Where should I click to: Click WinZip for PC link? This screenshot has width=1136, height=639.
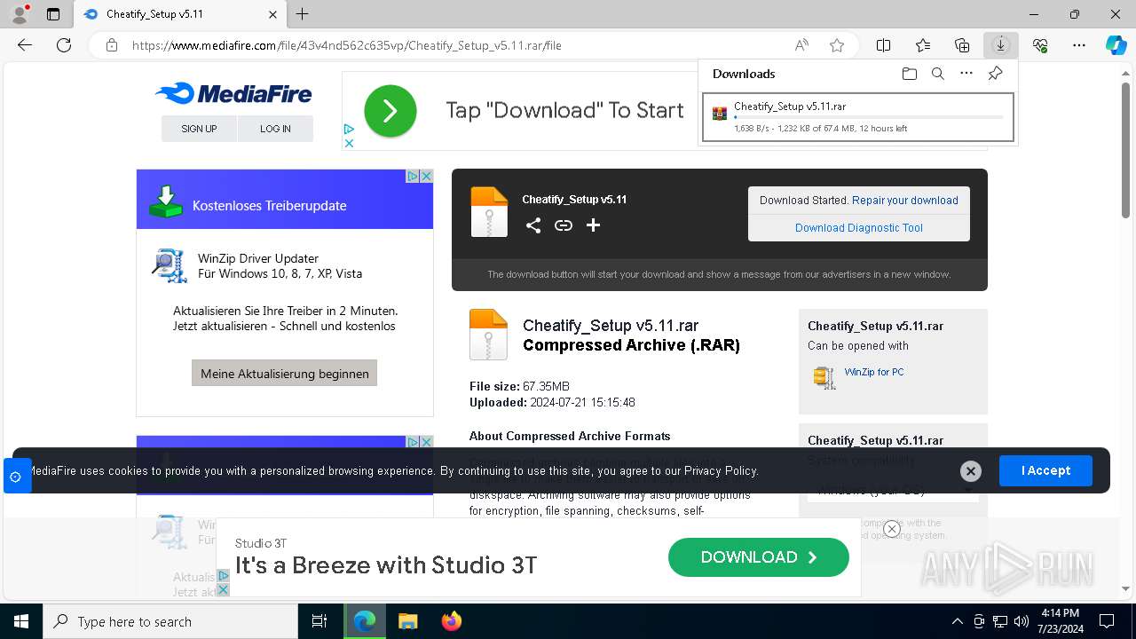[x=874, y=372]
